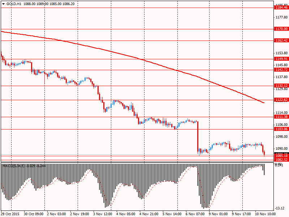Viewport: 289px width, 217px height.
Task: Click the 9 Nov 17:00 time label
Action: click(x=241, y=214)
